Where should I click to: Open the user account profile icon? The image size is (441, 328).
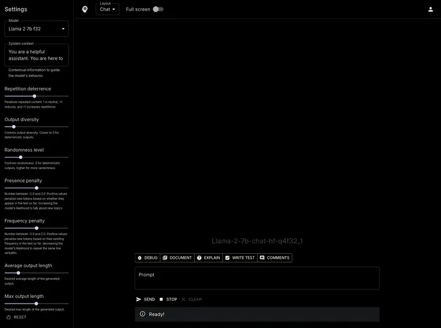(430, 9)
